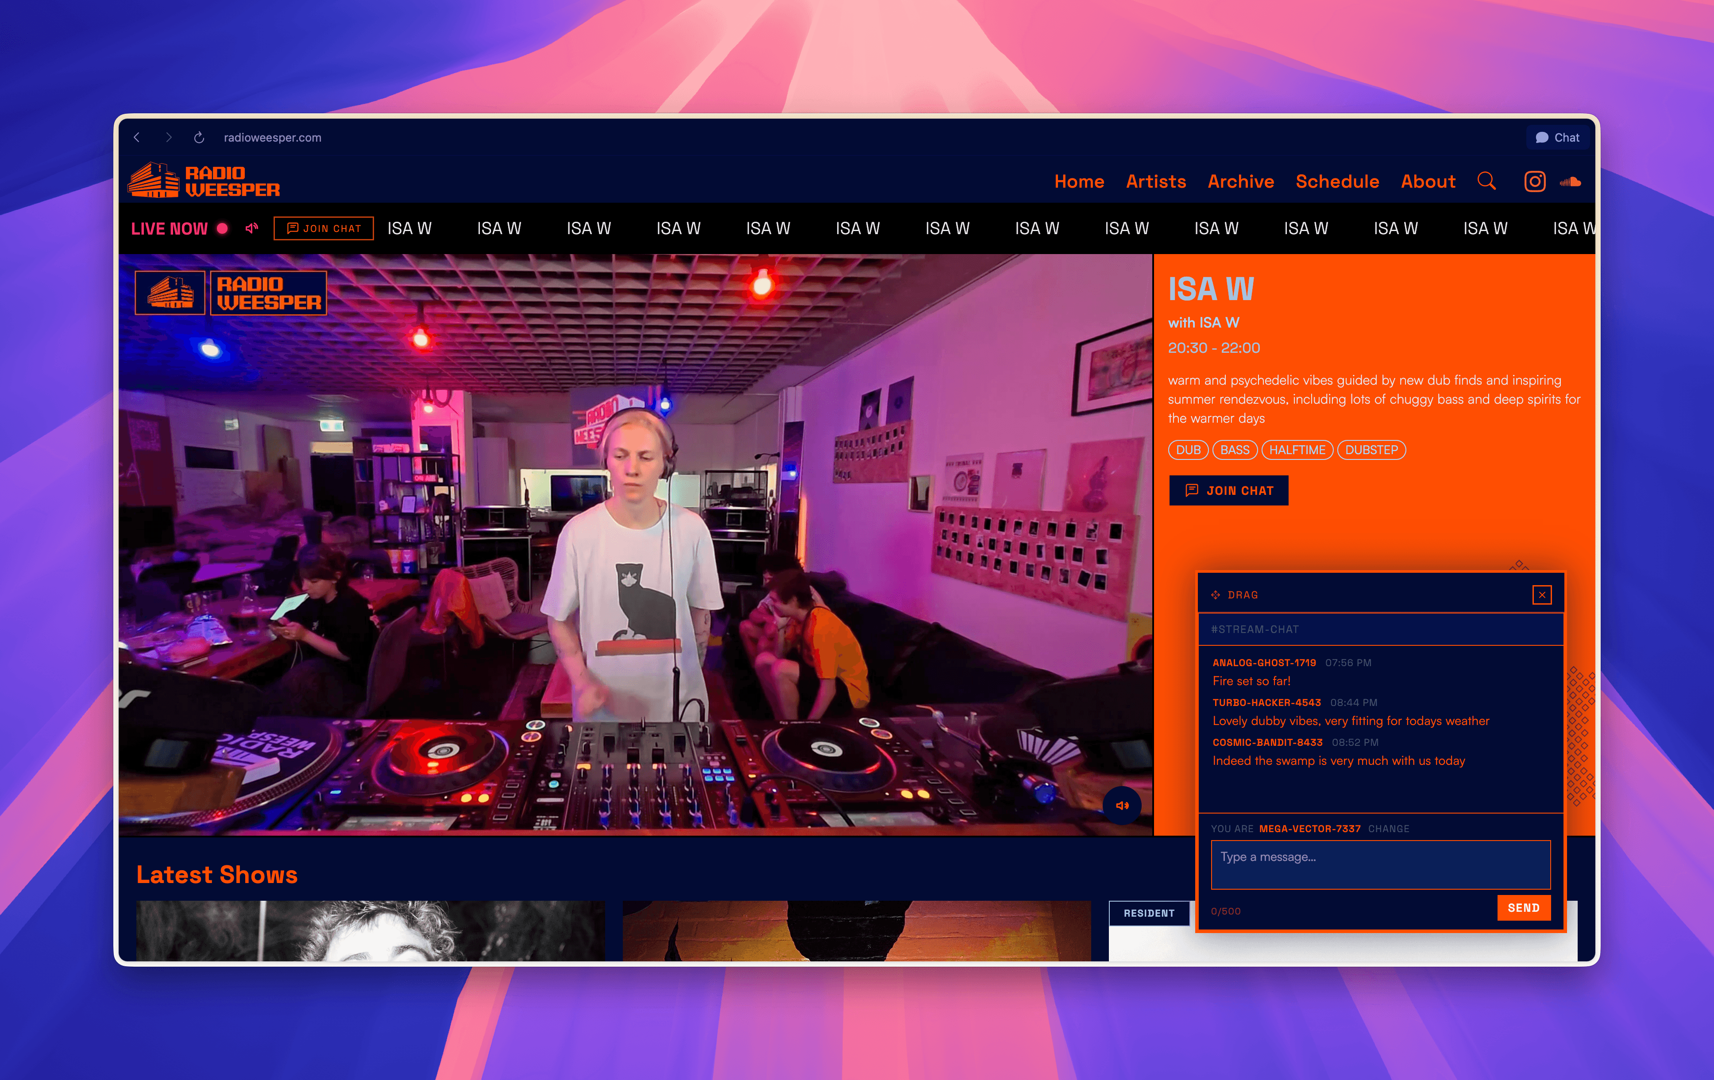Click the blue JOIN CHAT button
The height and width of the screenshot is (1080, 1714).
[1228, 490]
